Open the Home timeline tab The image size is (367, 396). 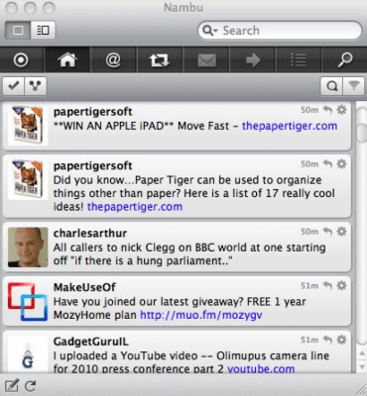coord(67,59)
